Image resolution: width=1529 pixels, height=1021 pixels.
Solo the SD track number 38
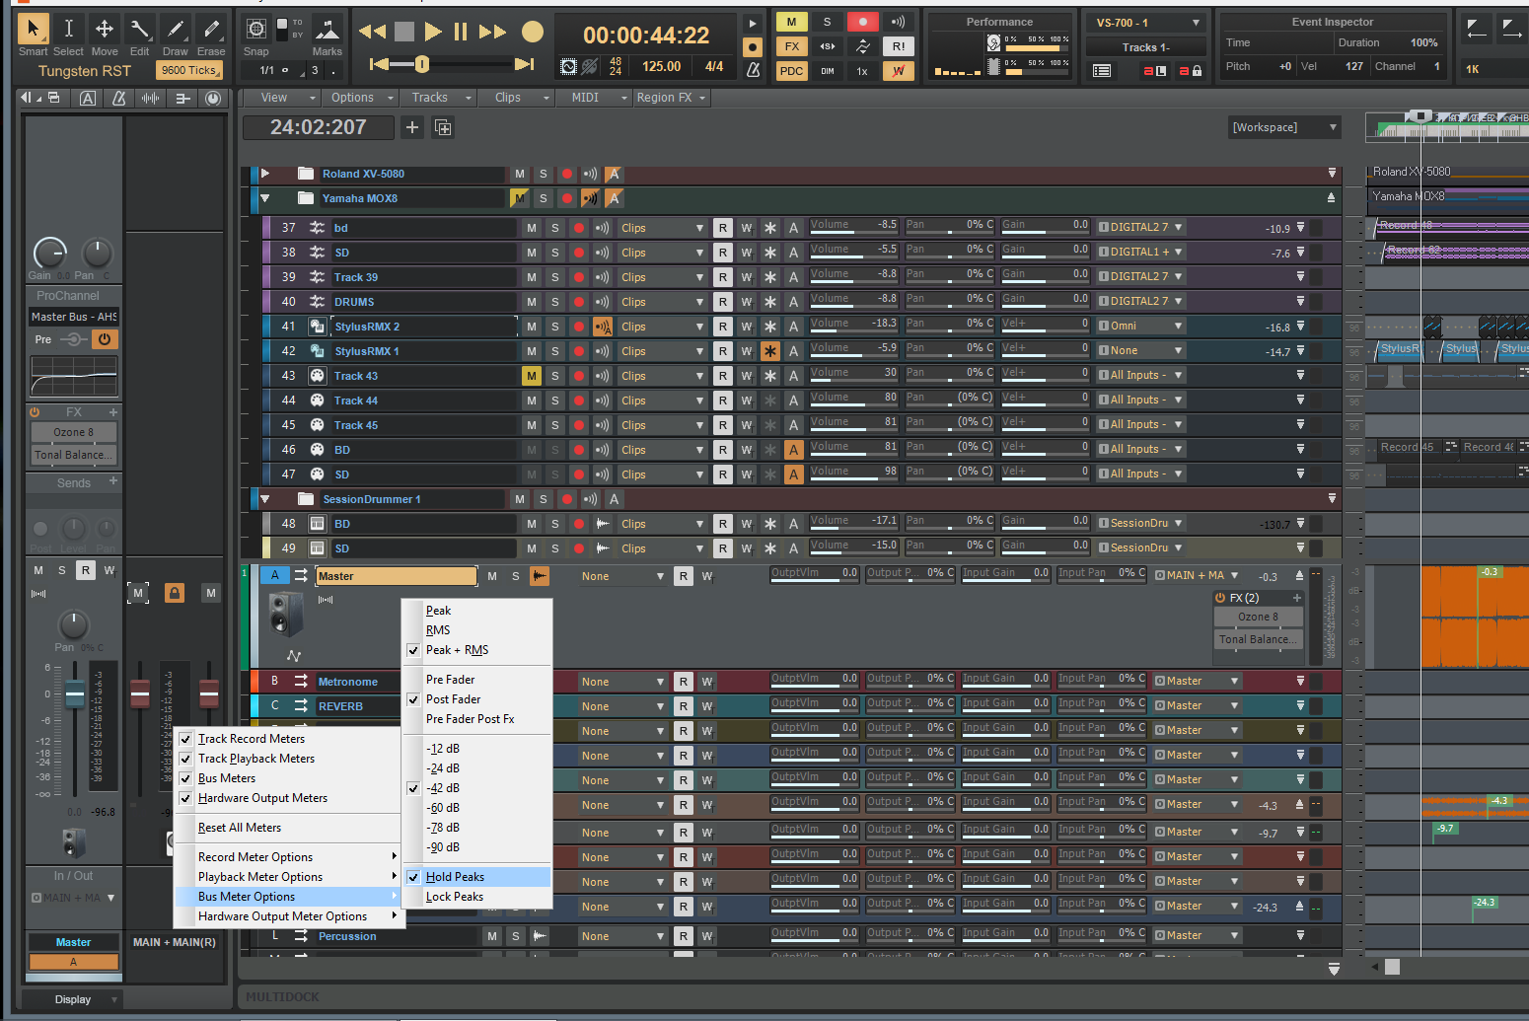tap(555, 253)
